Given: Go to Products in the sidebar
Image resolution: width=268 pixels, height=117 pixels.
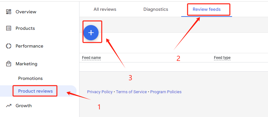Looking at the screenshot, I should (x=25, y=28).
